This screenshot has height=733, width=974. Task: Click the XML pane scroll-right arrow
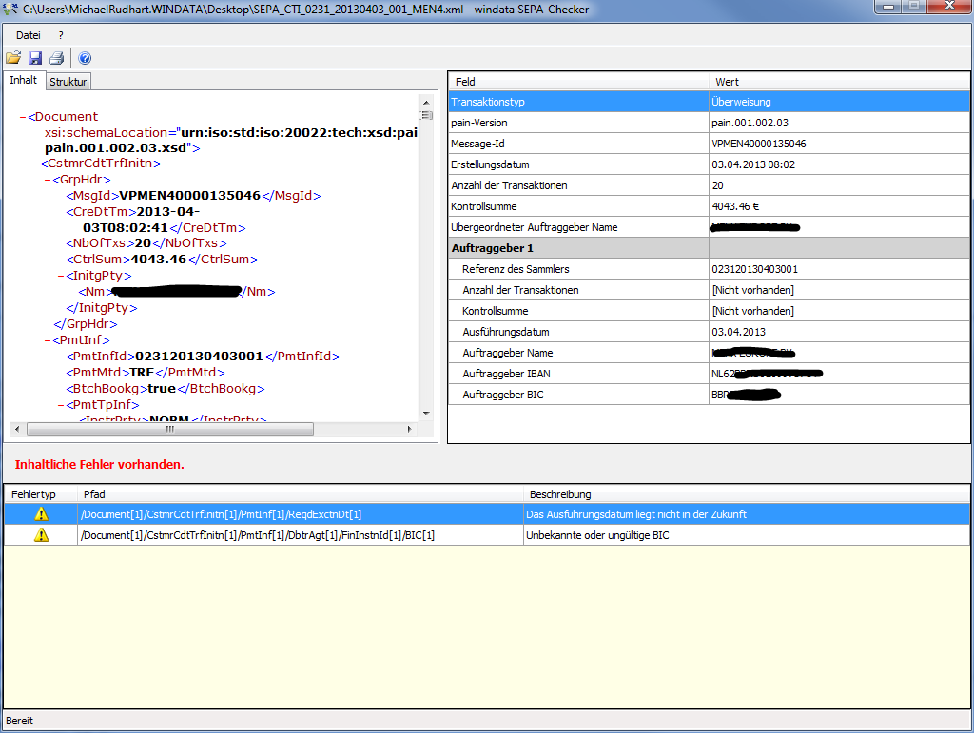click(409, 429)
